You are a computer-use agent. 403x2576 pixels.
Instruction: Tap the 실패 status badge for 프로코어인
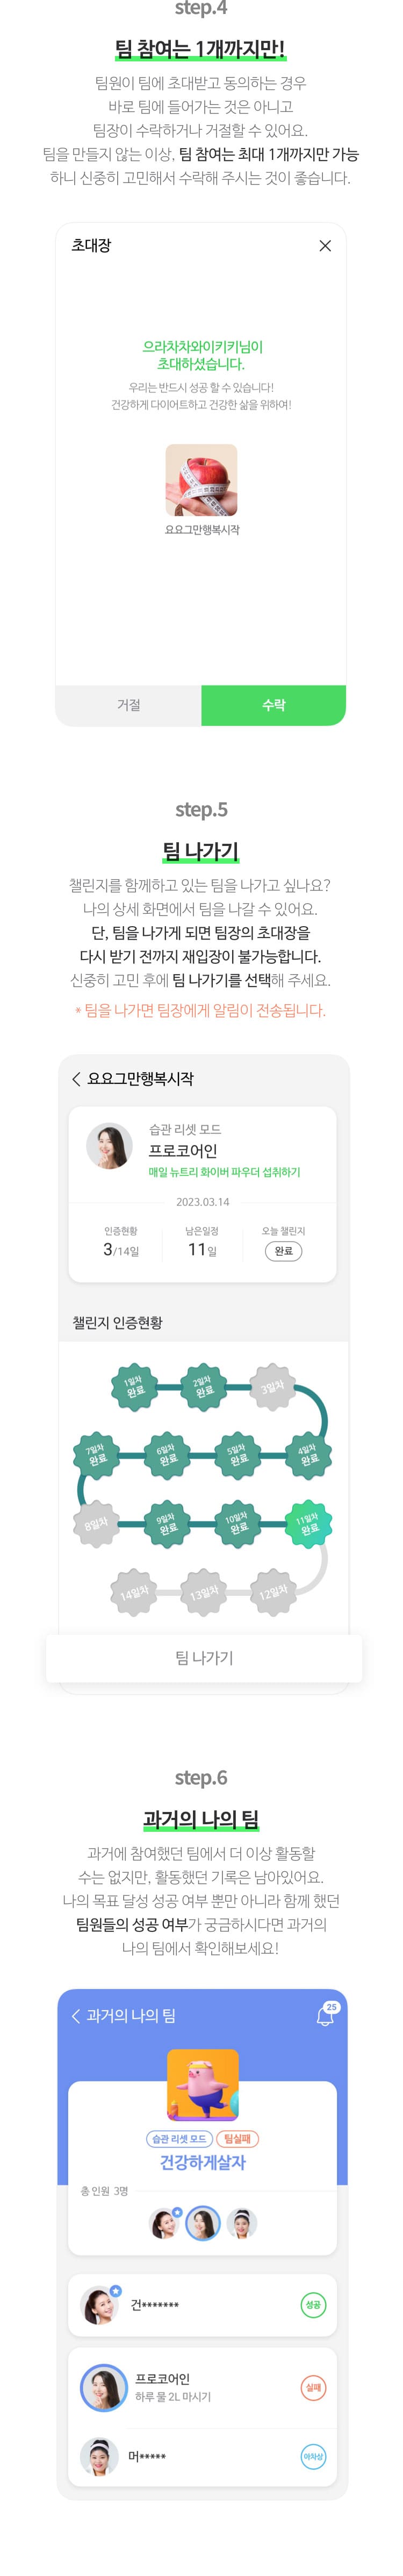(x=313, y=2388)
